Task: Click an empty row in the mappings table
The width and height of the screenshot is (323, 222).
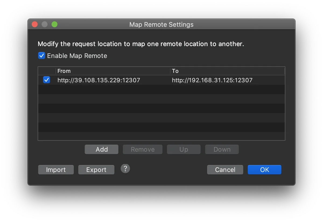Action: click(x=161, y=108)
